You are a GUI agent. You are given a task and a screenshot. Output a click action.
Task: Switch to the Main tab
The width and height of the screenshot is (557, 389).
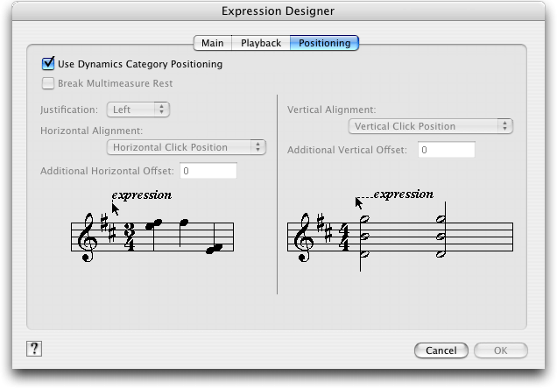(x=213, y=43)
